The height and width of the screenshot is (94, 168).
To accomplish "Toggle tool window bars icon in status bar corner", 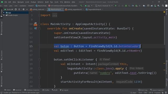I will tap(2, 93).
